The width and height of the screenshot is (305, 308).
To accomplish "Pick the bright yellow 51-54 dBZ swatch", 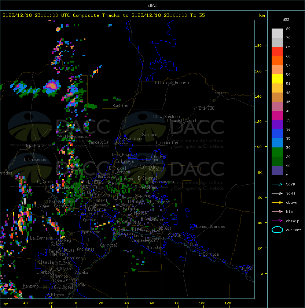I will pyautogui.click(x=277, y=79).
